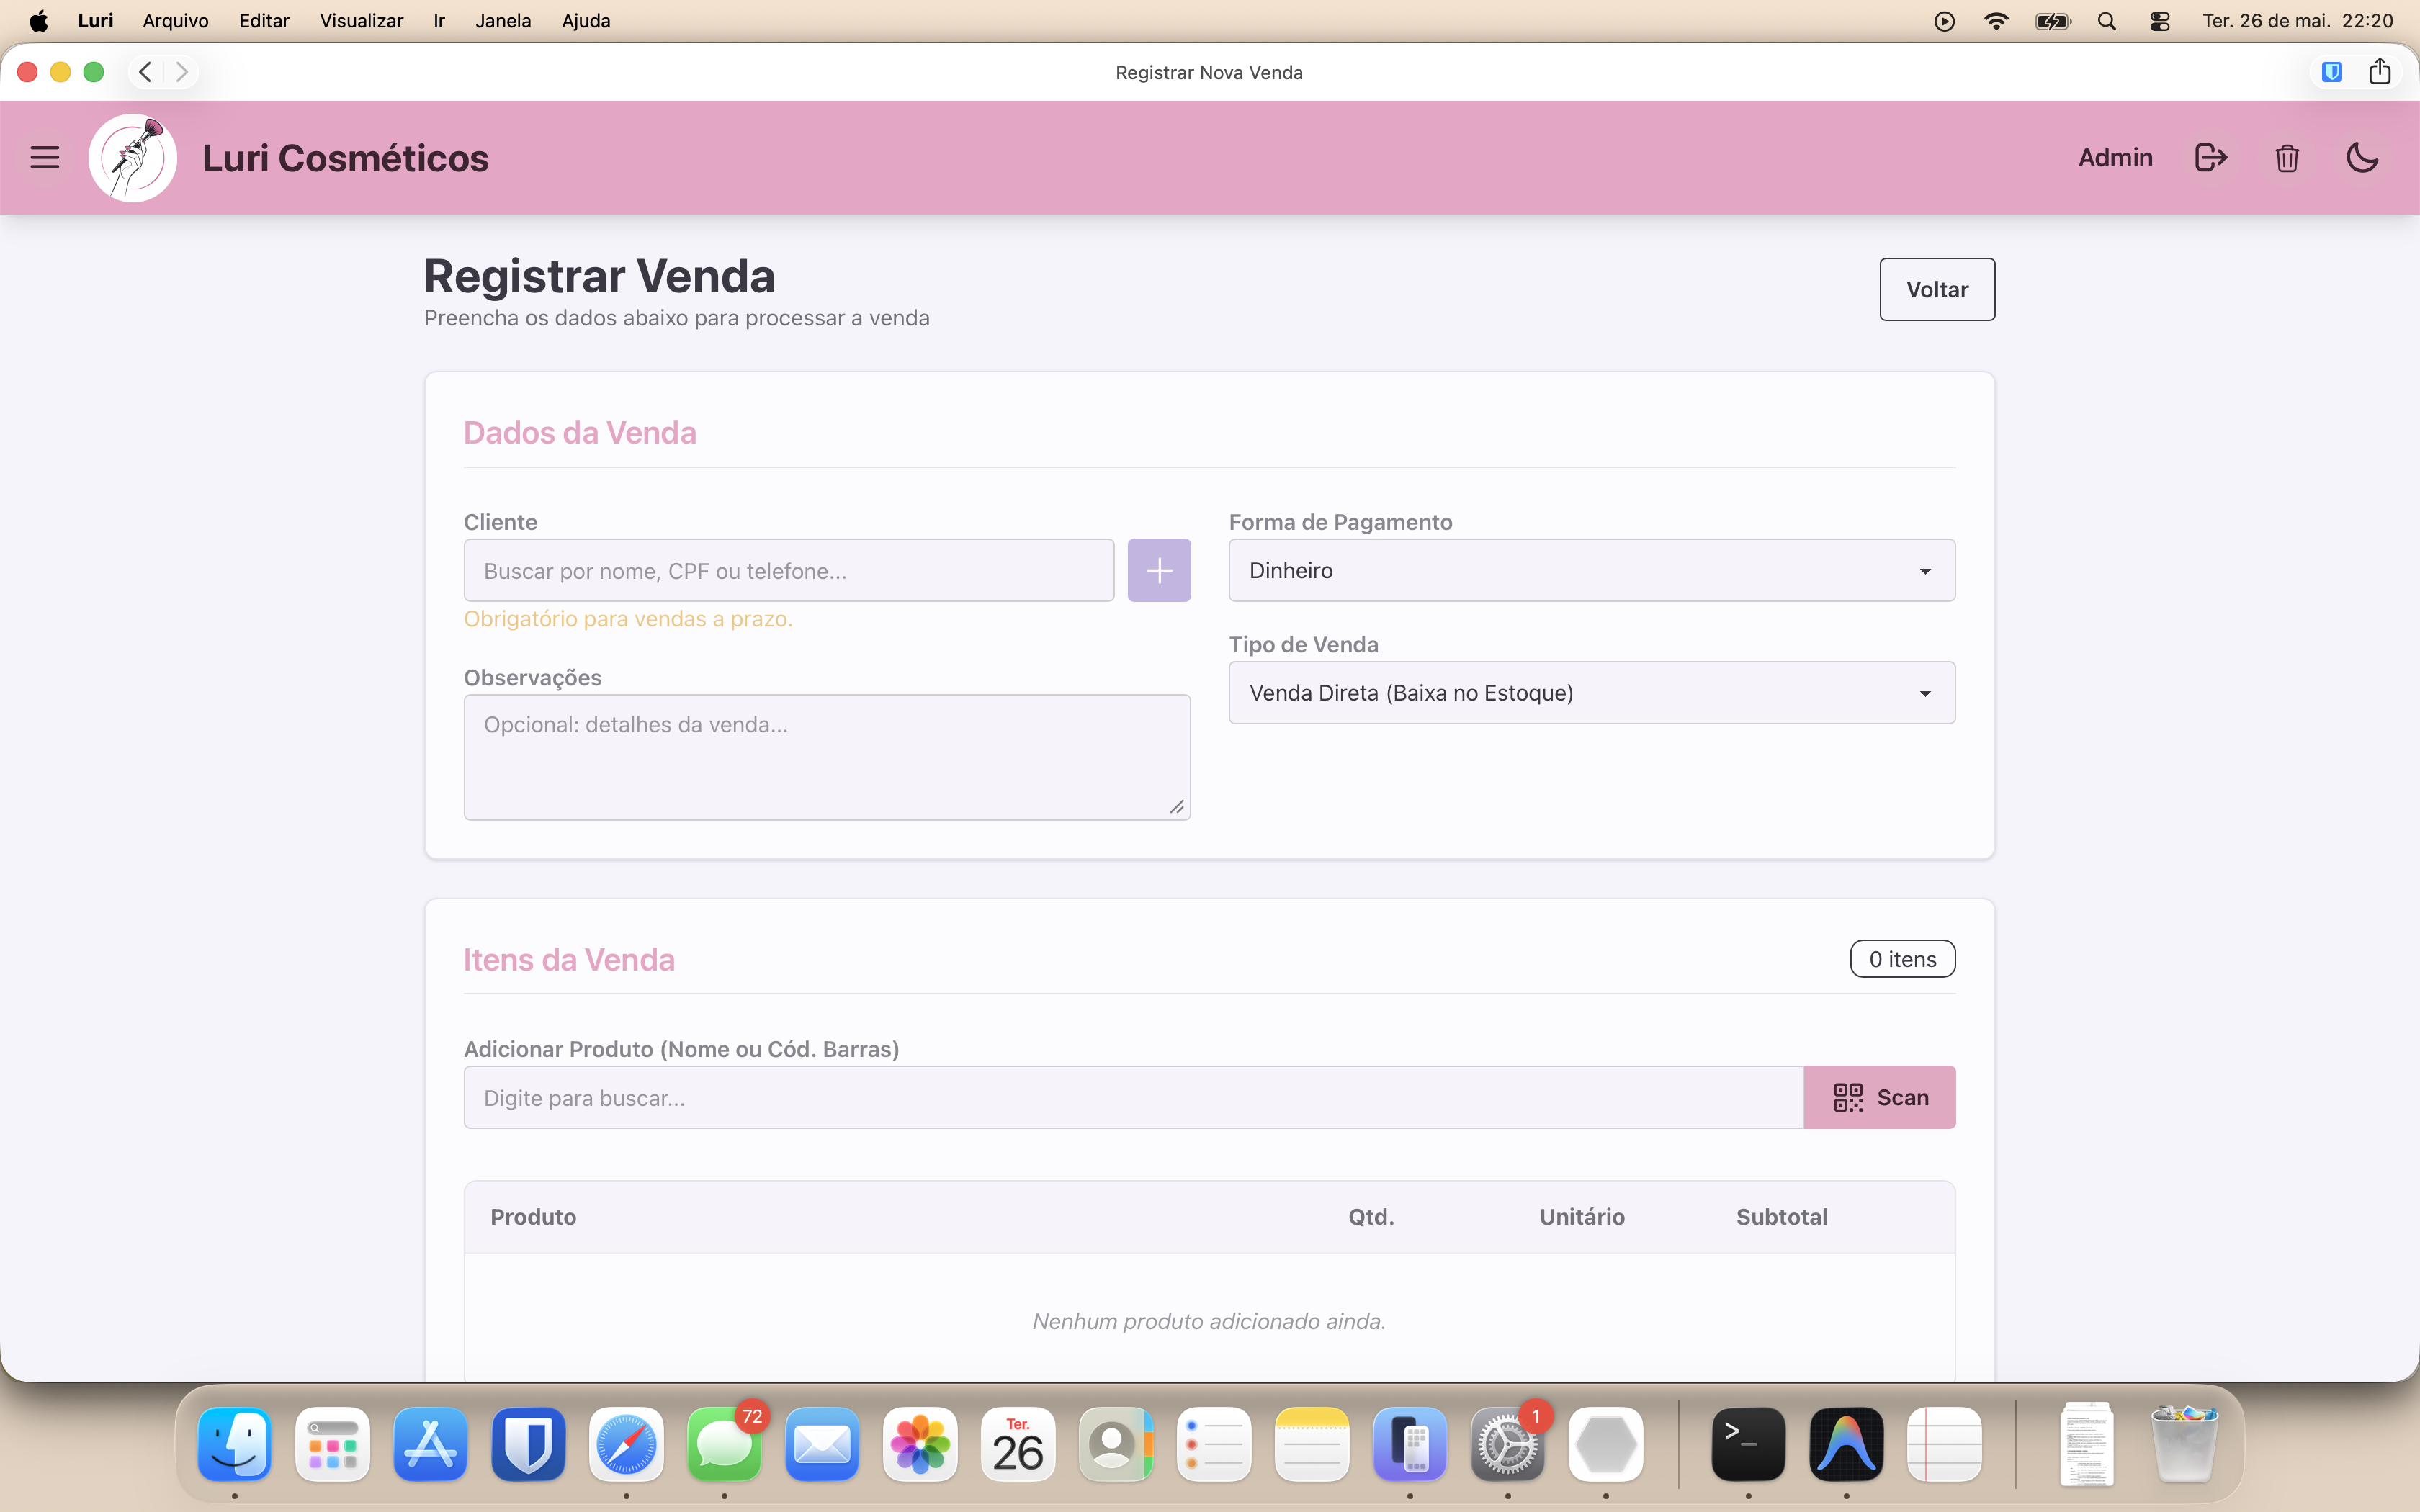The height and width of the screenshot is (1512, 2420).
Task: Open Messages from the dock
Action: pos(724,1444)
